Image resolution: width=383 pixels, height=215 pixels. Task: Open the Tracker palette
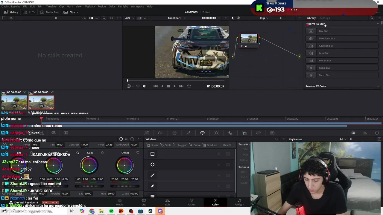pos(217,133)
